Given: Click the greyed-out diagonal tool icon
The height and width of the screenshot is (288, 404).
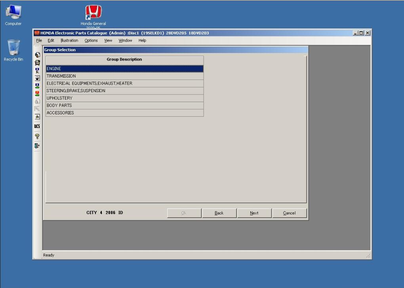Looking at the screenshot, I should pyautogui.click(x=37, y=109).
